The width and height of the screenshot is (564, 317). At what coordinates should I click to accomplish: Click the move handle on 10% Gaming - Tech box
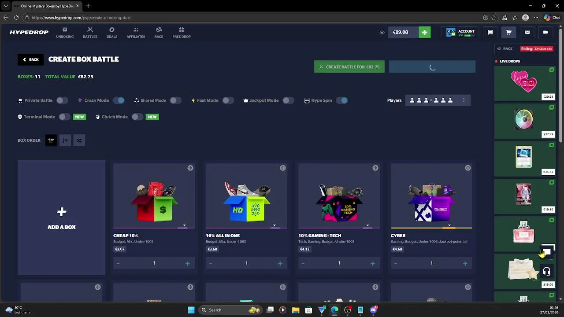375,168
